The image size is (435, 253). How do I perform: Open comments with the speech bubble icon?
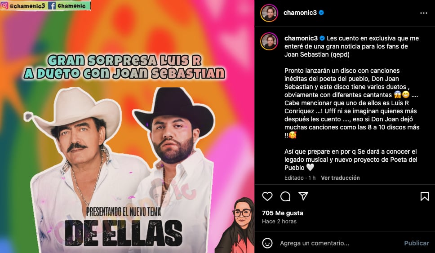[x=285, y=196]
